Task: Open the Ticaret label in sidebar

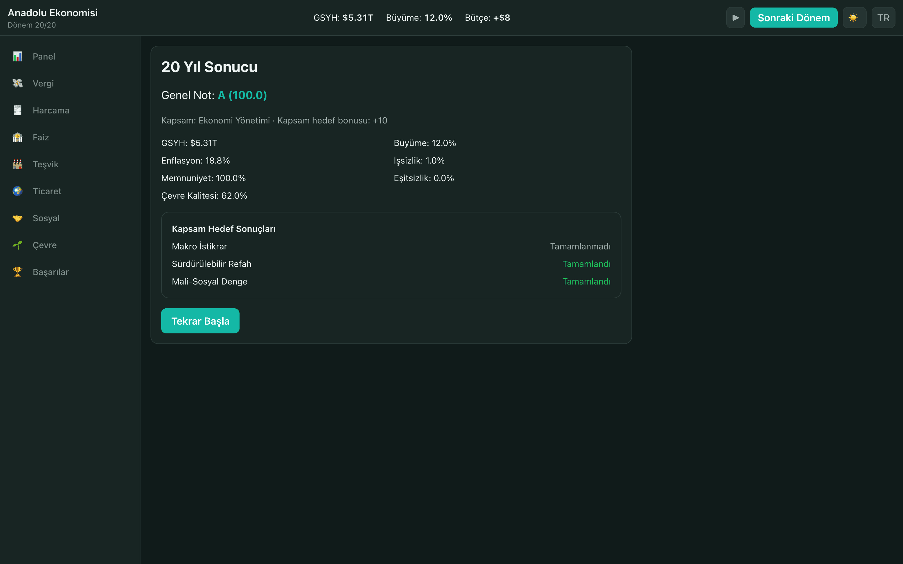Action: click(47, 191)
